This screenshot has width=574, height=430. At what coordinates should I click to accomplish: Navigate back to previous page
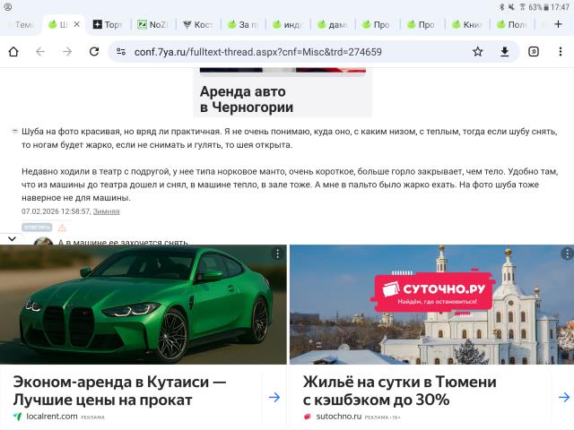[x=40, y=52]
